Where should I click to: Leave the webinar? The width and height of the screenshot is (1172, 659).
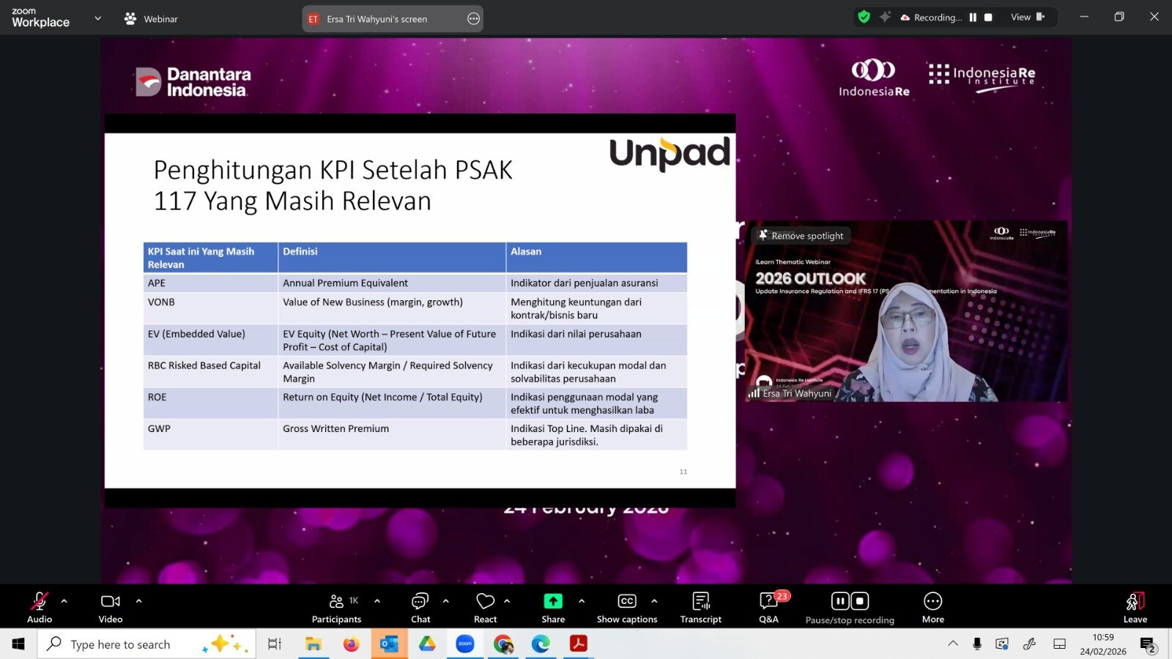[1135, 607]
